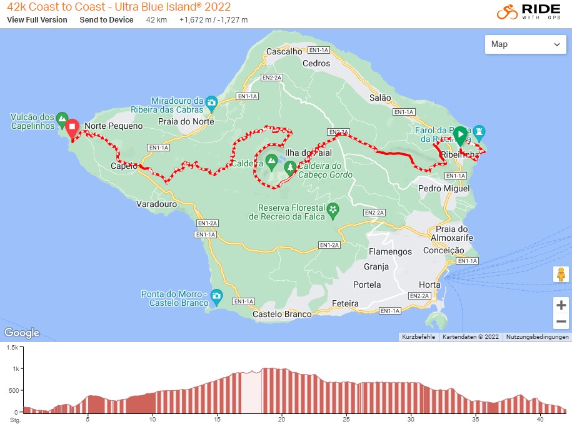Open the Kurzbefehle keyboard shortcuts
Screen dimensions: 572x424
coord(418,337)
